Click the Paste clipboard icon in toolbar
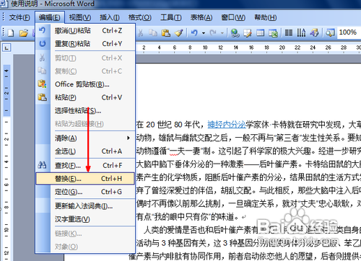The width and height of the screenshot is (361, 261). (166, 32)
